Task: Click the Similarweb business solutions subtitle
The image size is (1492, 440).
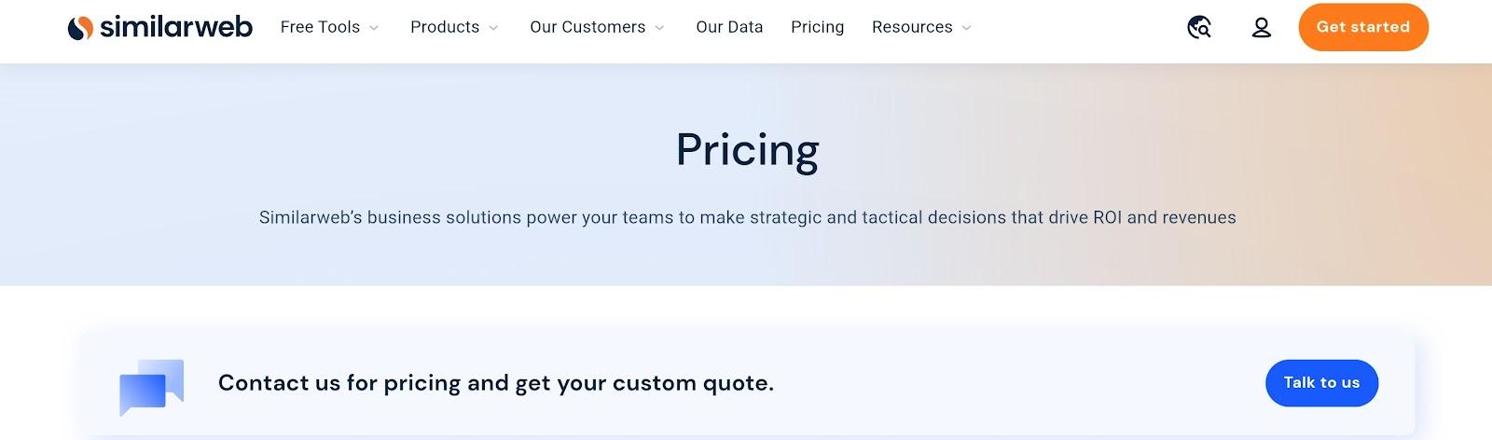Action: click(x=747, y=217)
